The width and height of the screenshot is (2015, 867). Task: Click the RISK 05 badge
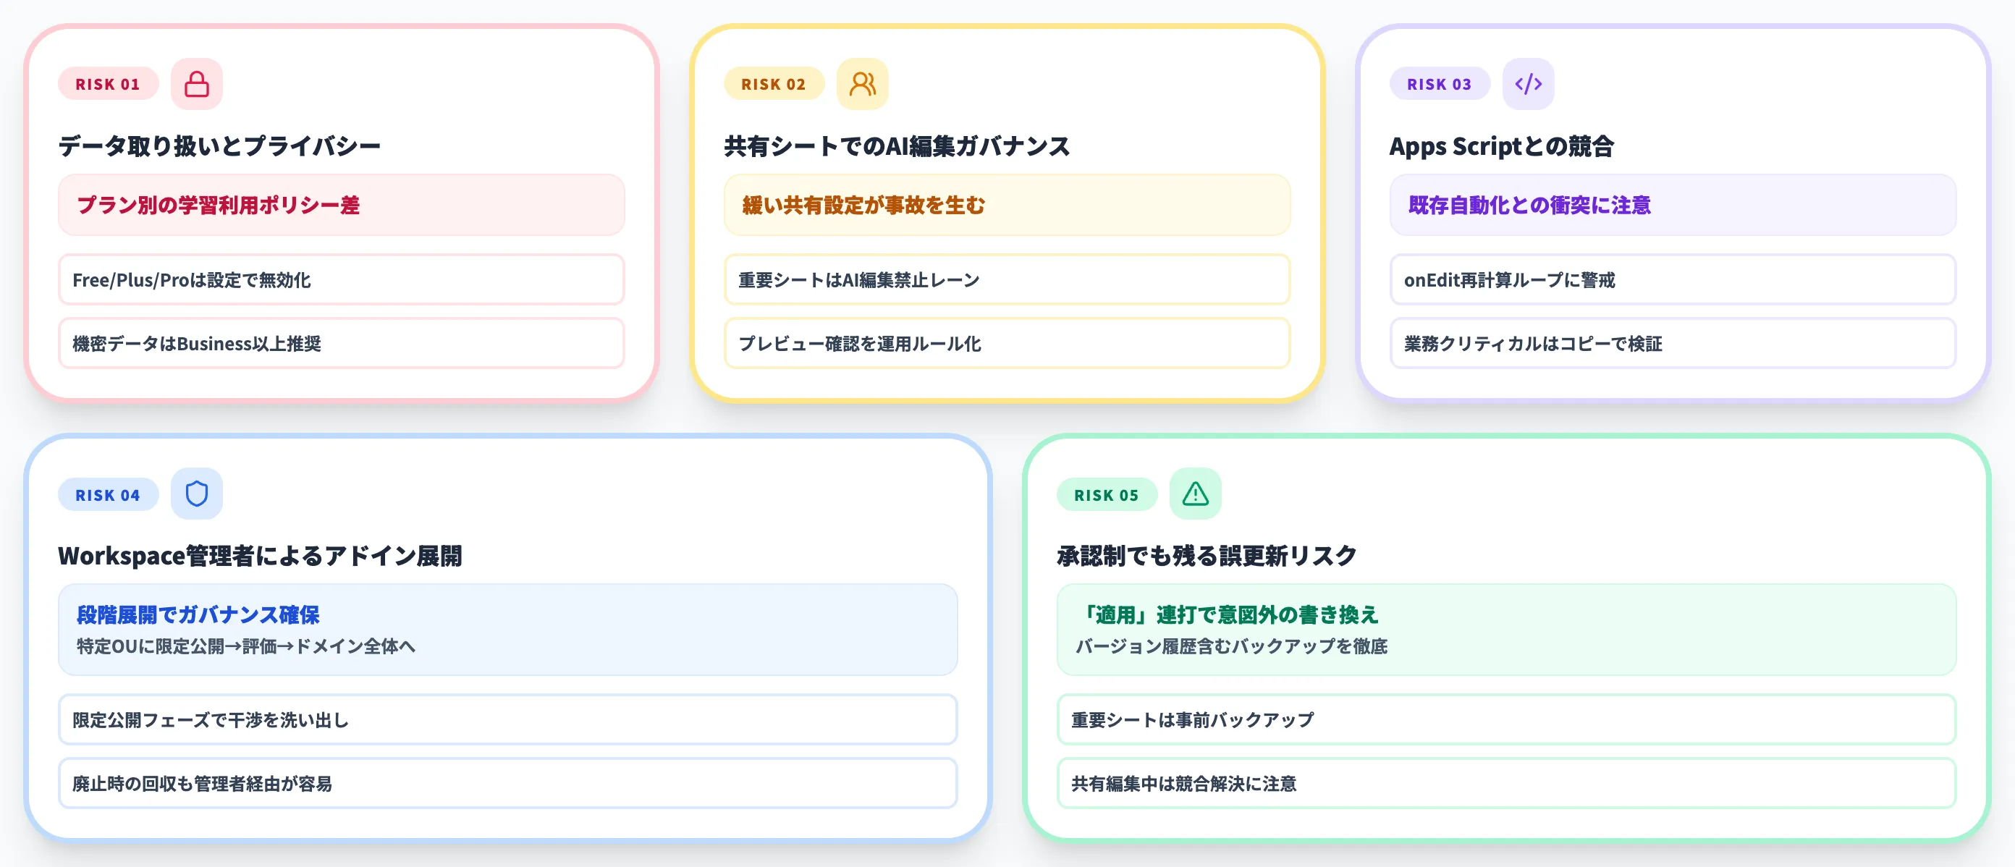(1106, 494)
